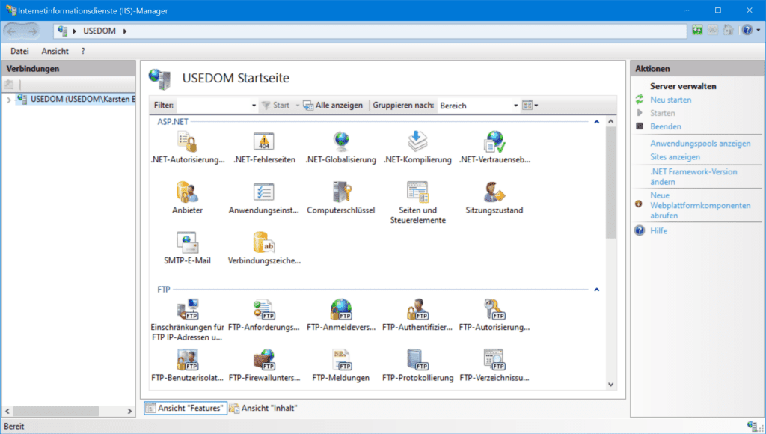This screenshot has width=766, height=434.
Task: Click USEDOM in the address breadcrumb
Action: tap(99, 31)
